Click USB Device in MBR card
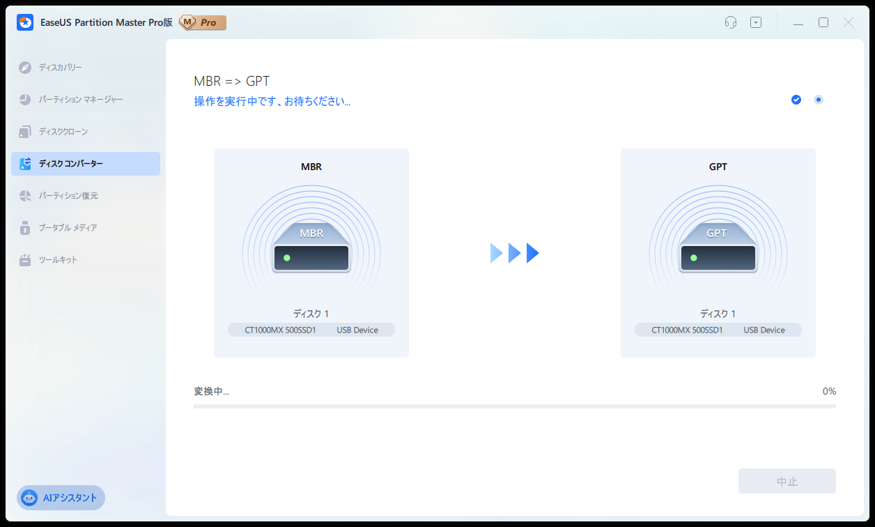The image size is (875, 527). click(x=357, y=330)
